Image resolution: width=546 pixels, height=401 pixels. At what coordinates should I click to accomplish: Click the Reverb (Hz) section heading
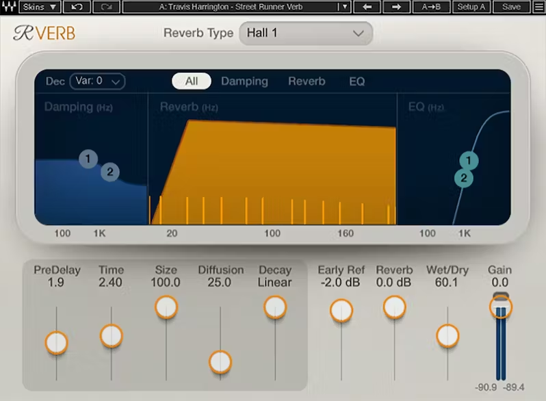coord(189,107)
